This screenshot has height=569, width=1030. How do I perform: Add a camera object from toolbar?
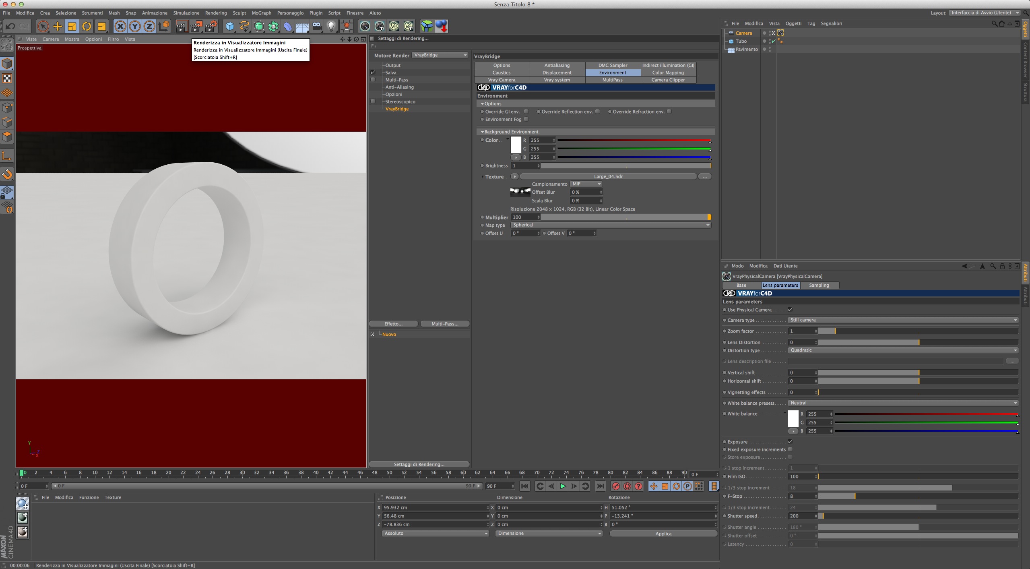[x=317, y=27]
